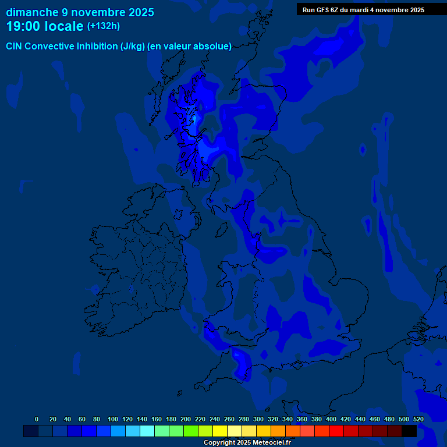Click the pure blue swatch below 80

(89, 431)
